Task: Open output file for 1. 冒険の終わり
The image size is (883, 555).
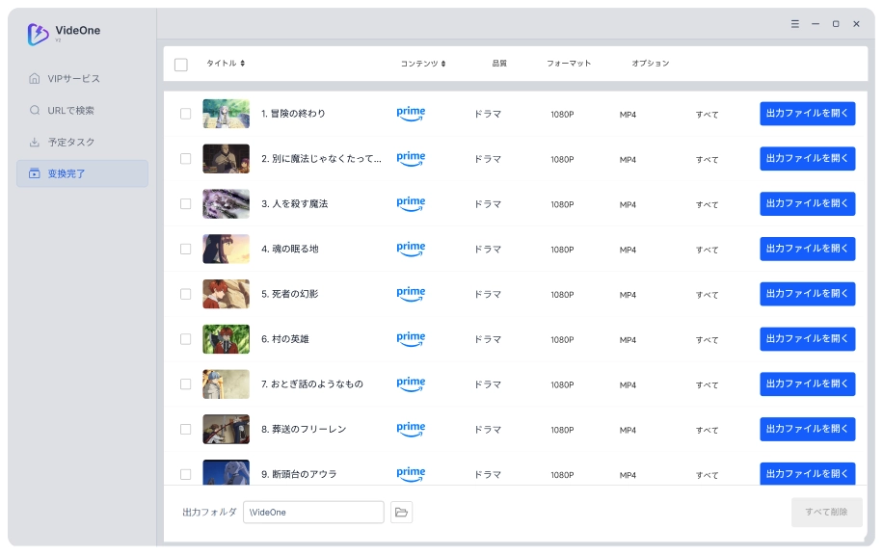Action: 807,114
